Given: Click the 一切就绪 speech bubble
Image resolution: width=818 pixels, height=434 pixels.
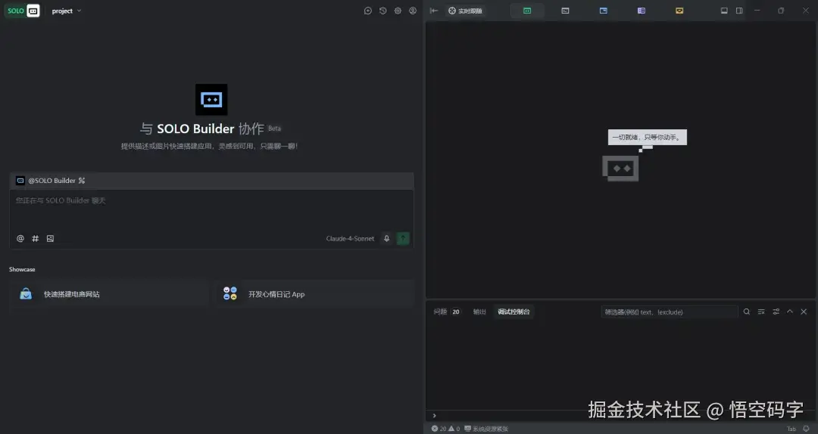Looking at the screenshot, I should tap(648, 138).
